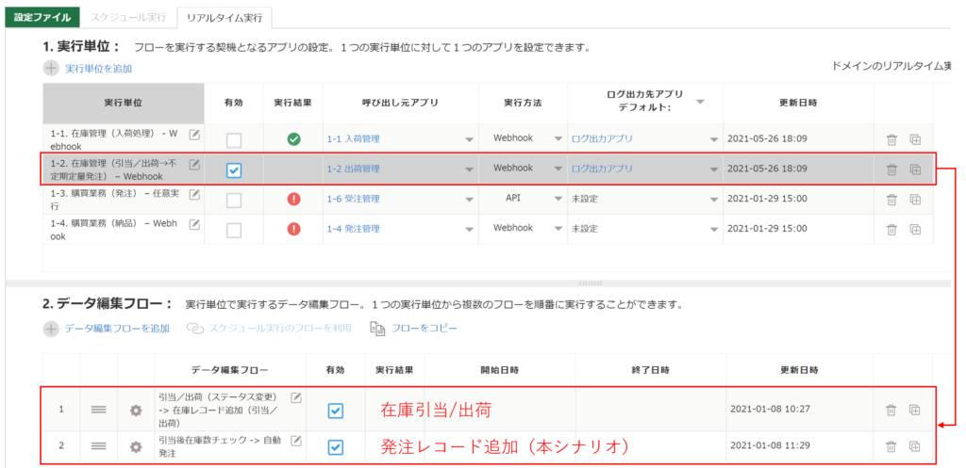This screenshot has height=468, width=966.
Task: Open gear settings for flow 2
Action: (136, 447)
